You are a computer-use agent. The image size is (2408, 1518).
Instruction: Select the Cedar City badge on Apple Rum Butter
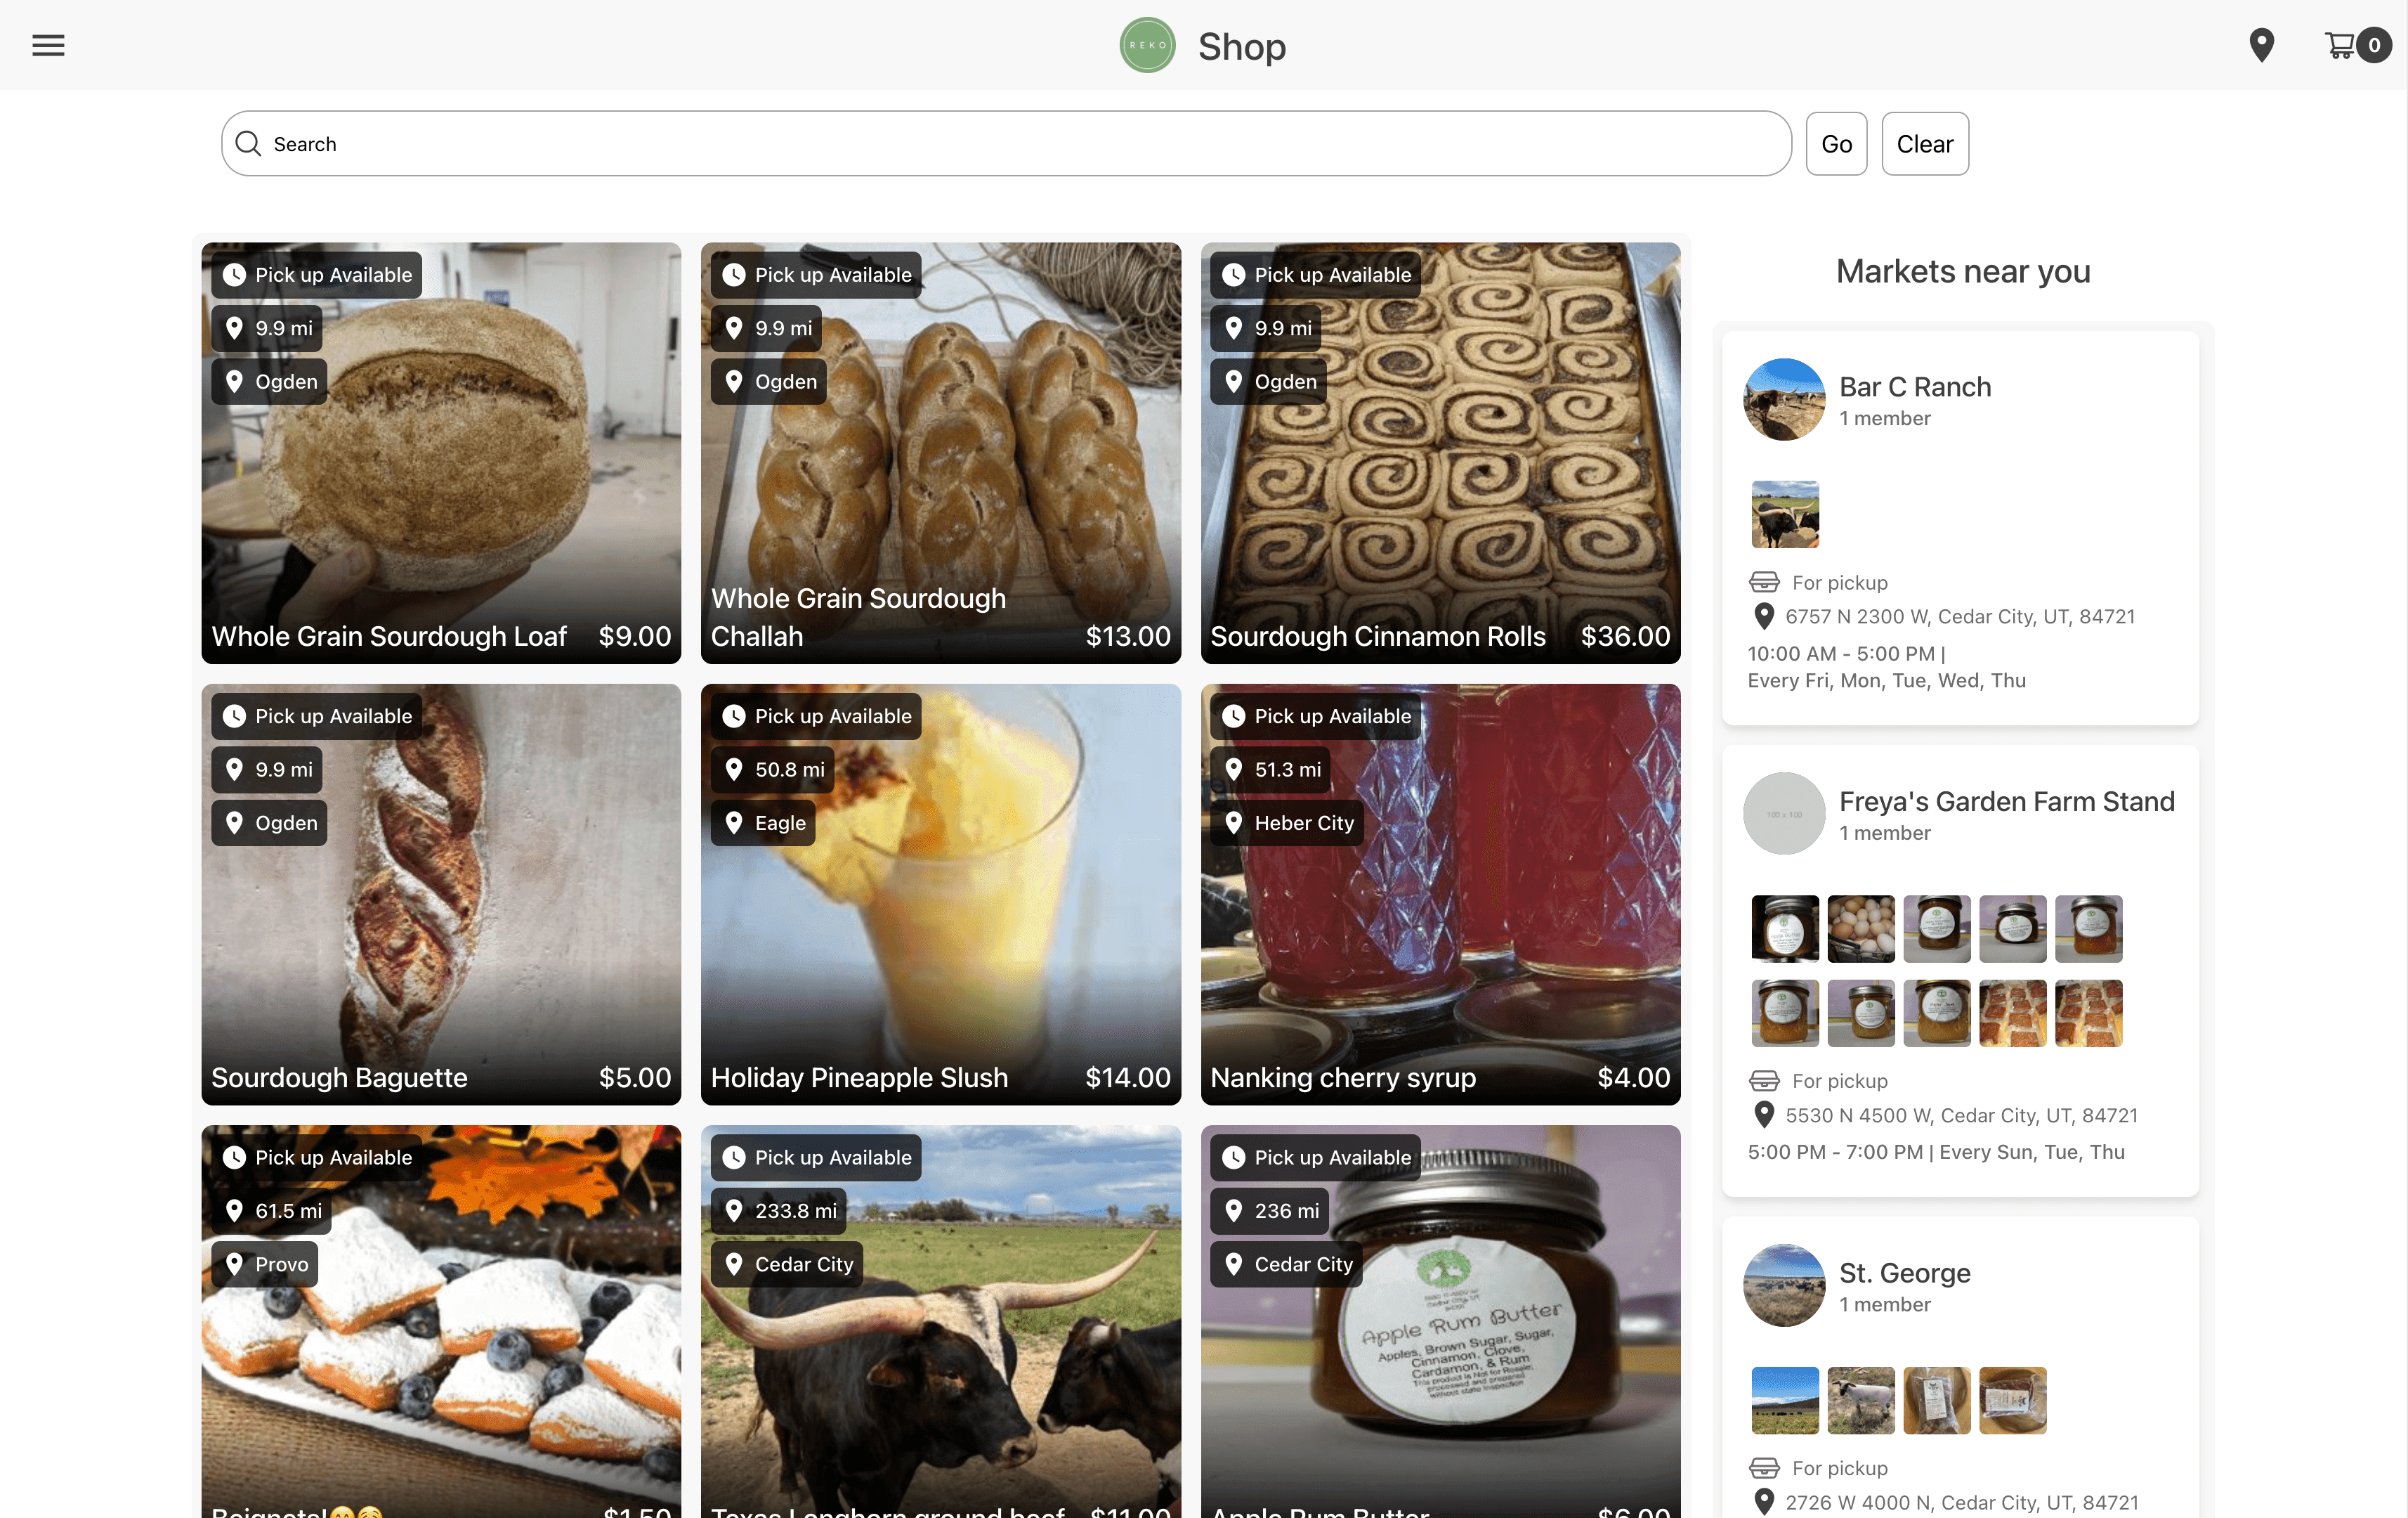(x=1286, y=1264)
